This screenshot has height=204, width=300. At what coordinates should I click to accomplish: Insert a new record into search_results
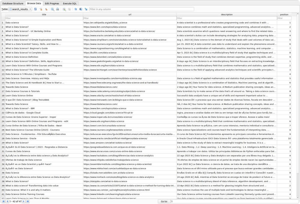tap(64, 9)
